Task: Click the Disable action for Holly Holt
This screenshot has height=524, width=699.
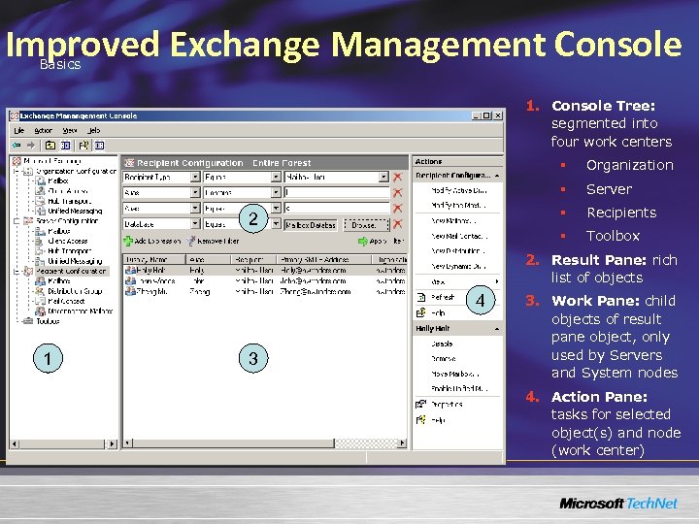Action: pos(442,344)
